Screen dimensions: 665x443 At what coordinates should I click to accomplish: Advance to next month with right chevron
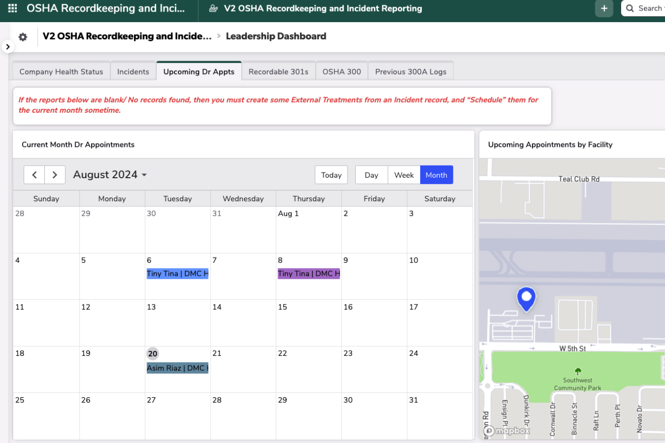[x=55, y=175]
